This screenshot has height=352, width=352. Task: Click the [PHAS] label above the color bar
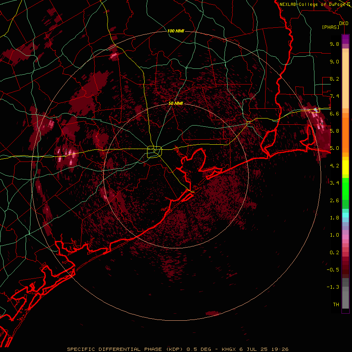pos(330,27)
